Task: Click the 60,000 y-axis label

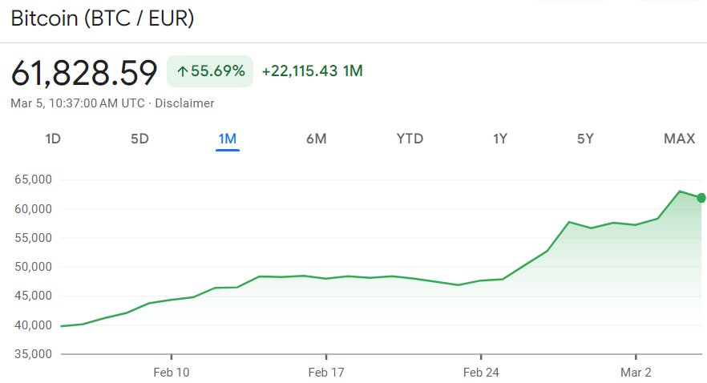Action: [x=34, y=209]
